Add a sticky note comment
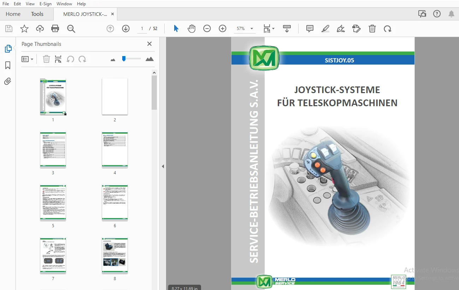459x290 pixels. click(x=310, y=29)
